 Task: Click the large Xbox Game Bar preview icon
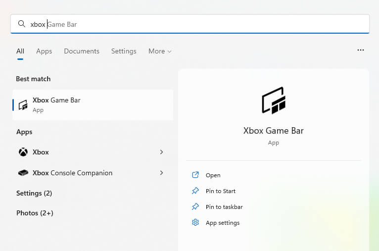pyautogui.click(x=273, y=100)
